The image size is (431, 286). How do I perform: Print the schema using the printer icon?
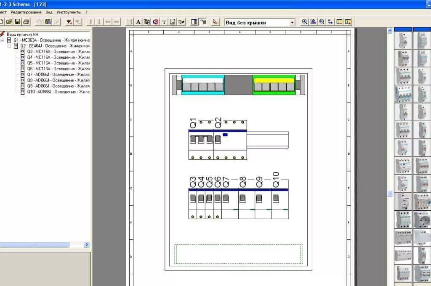[27, 22]
